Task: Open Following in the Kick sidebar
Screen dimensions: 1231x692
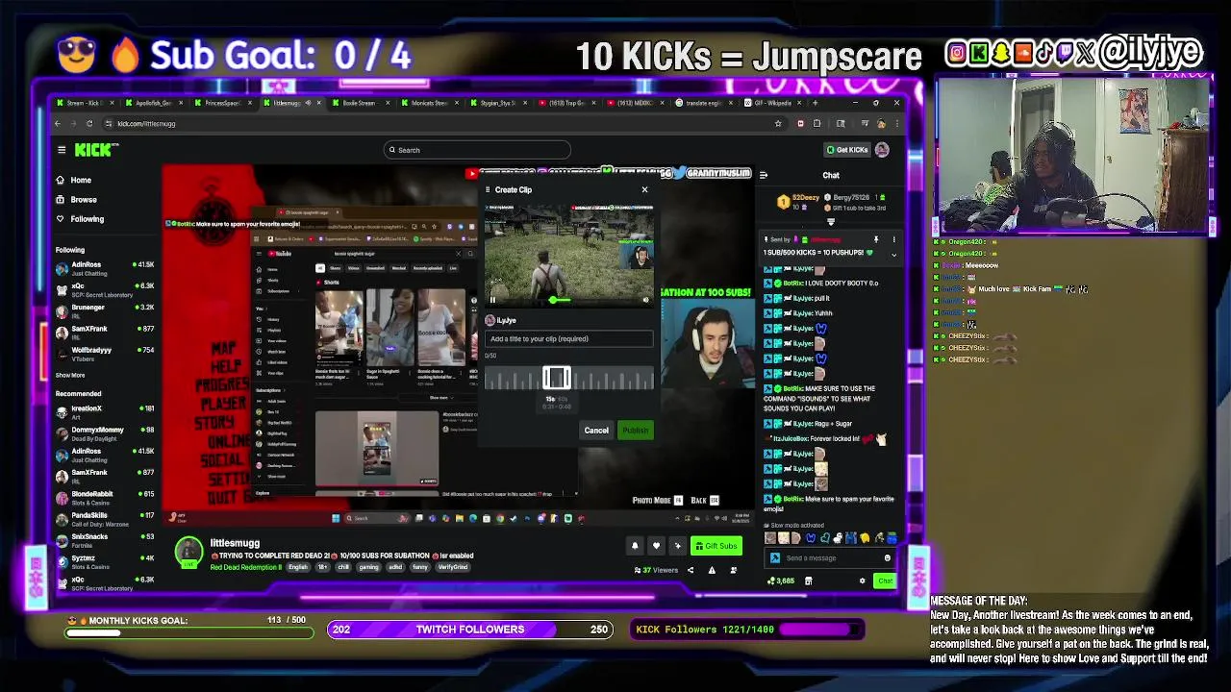Action: [80, 218]
